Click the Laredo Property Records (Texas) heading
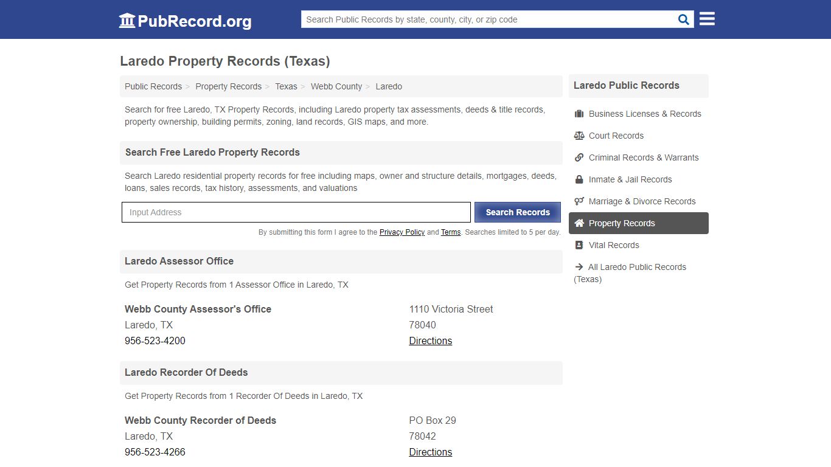Image resolution: width=831 pixels, height=467 pixels. (x=225, y=61)
